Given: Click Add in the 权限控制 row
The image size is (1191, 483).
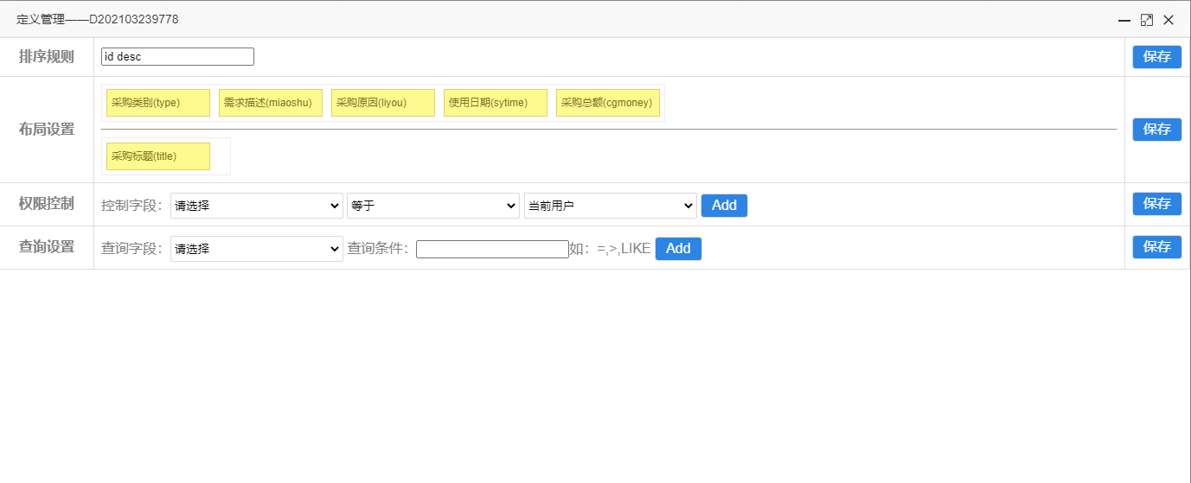Looking at the screenshot, I should pos(724,206).
